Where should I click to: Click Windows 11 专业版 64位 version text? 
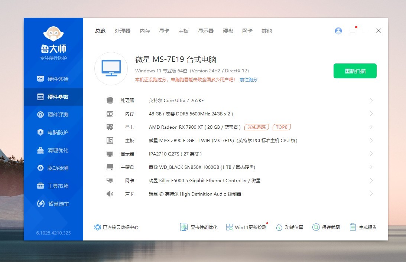192,71
